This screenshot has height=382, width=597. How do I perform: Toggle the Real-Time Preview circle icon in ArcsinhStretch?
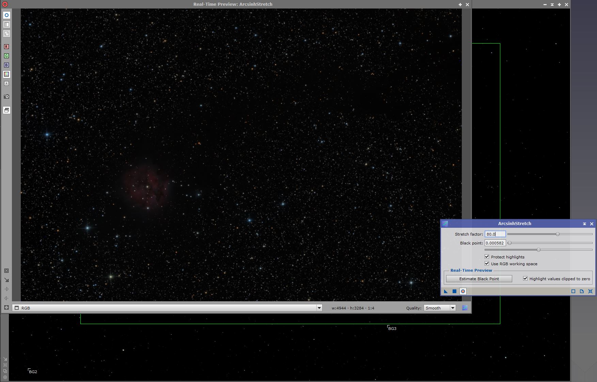coord(463,291)
